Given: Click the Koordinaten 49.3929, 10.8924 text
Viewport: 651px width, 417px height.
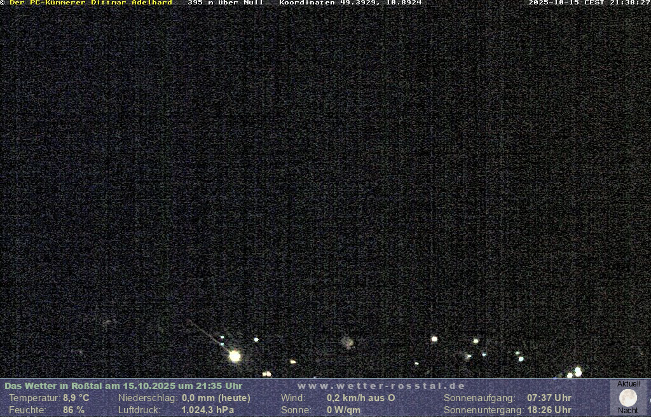Looking at the screenshot, I should click(x=350, y=3).
